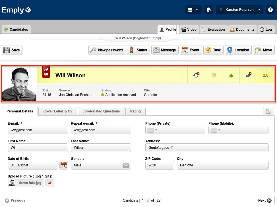Open the notifications bell icon

pyautogui.click(x=209, y=10)
